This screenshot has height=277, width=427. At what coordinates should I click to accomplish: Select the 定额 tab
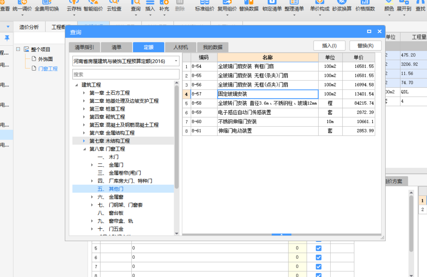[x=149, y=47]
